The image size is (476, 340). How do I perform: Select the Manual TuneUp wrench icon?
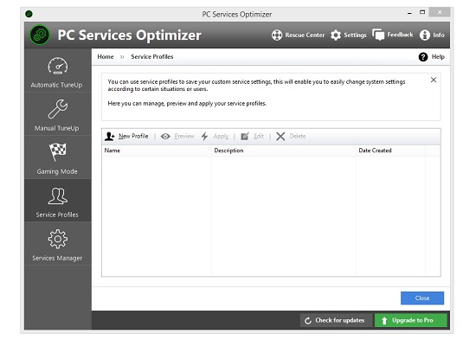(58, 109)
